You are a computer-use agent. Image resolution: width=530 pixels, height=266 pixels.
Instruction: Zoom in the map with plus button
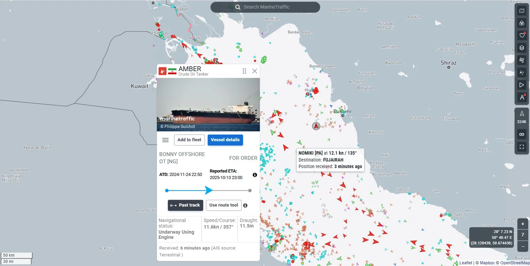[x=522, y=224]
